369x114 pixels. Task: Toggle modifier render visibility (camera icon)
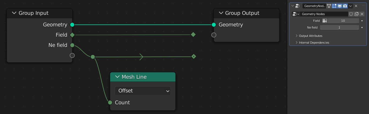pos(345,6)
